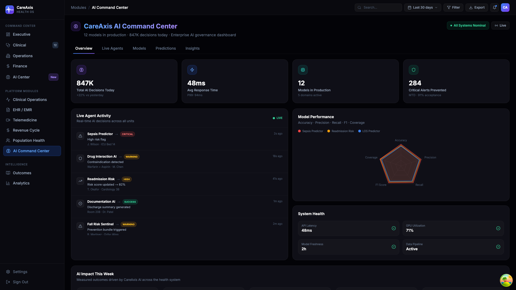Open AI Center marked New
Image resolution: width=516 pixels, height=290 pixels.
click(x=32, y=77)
